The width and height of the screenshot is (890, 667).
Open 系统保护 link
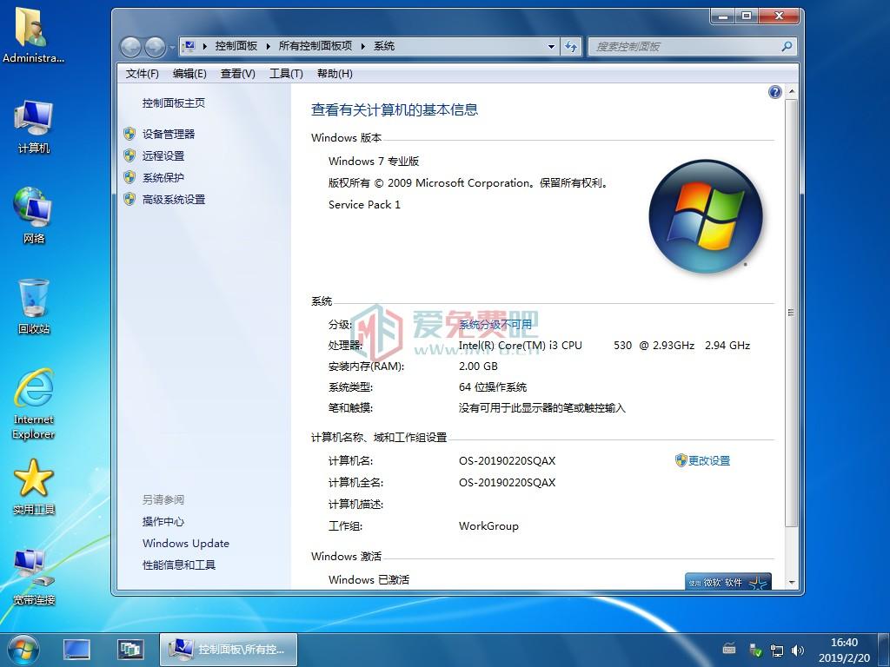[x=163, y=177]
